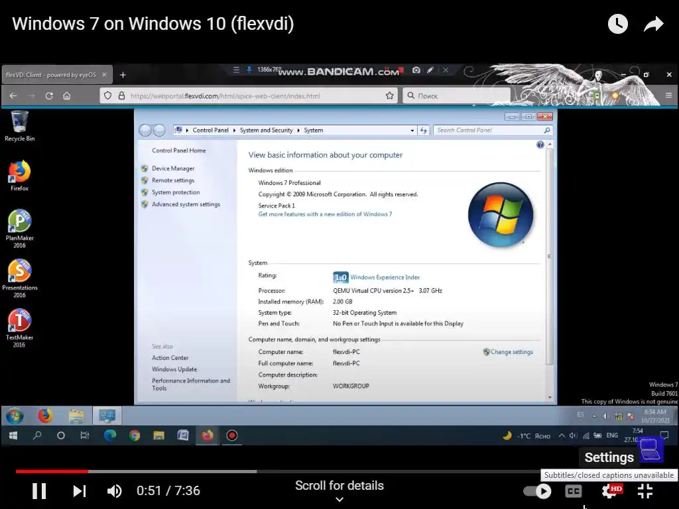Open the Firefox desktop shortcut
The image size is (679, 509).
[x=19, y=176]
